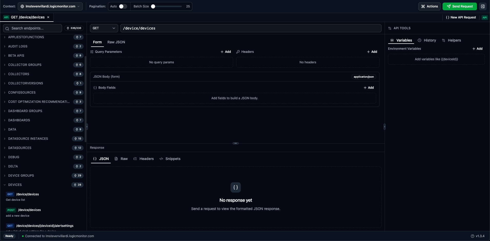490x241 pixels.
Task: Click the plug icon showing 336/336 endpoints
Action: pos(74,28)
